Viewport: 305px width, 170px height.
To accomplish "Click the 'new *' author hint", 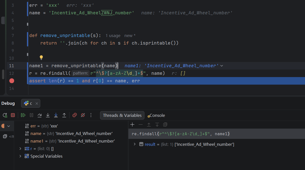I will (x=130, y=36).
